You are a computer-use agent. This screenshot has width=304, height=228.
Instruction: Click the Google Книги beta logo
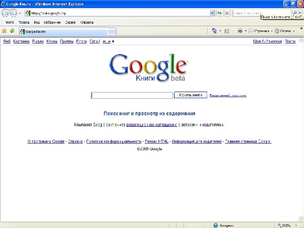148,68
